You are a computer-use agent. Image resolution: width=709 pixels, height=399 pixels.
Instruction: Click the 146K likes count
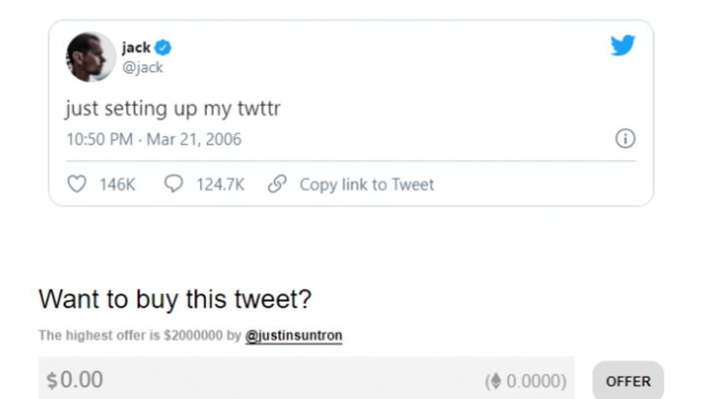pos(118,184)
